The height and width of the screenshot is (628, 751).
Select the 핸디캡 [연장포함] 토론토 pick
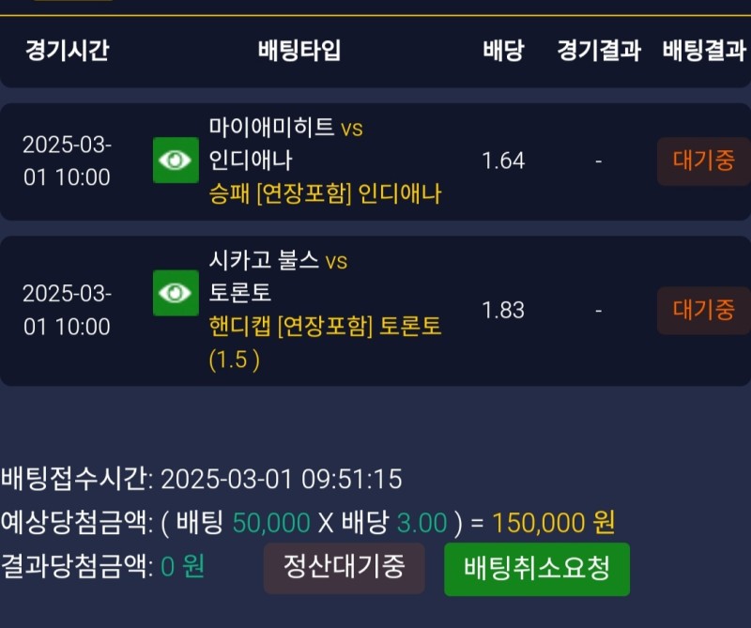pos(325,327)
